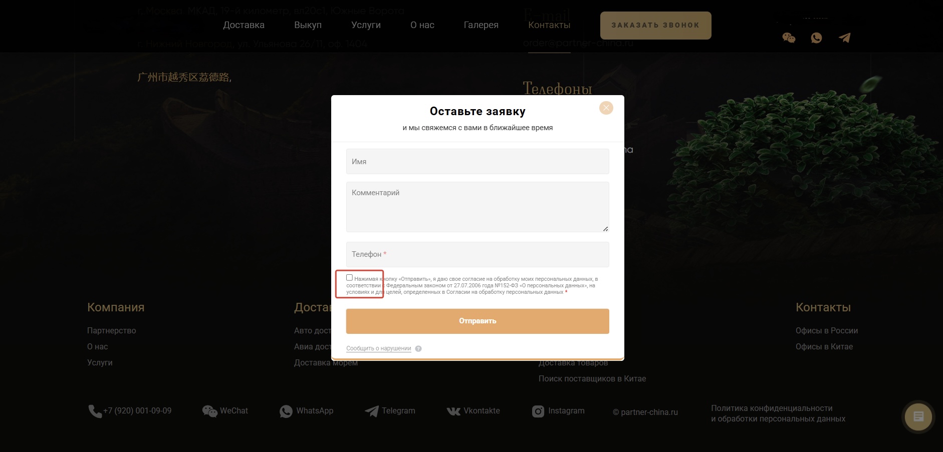943x452 pixels.
Task: Open Политика конфиденциальности link
Action: [778, 413]
